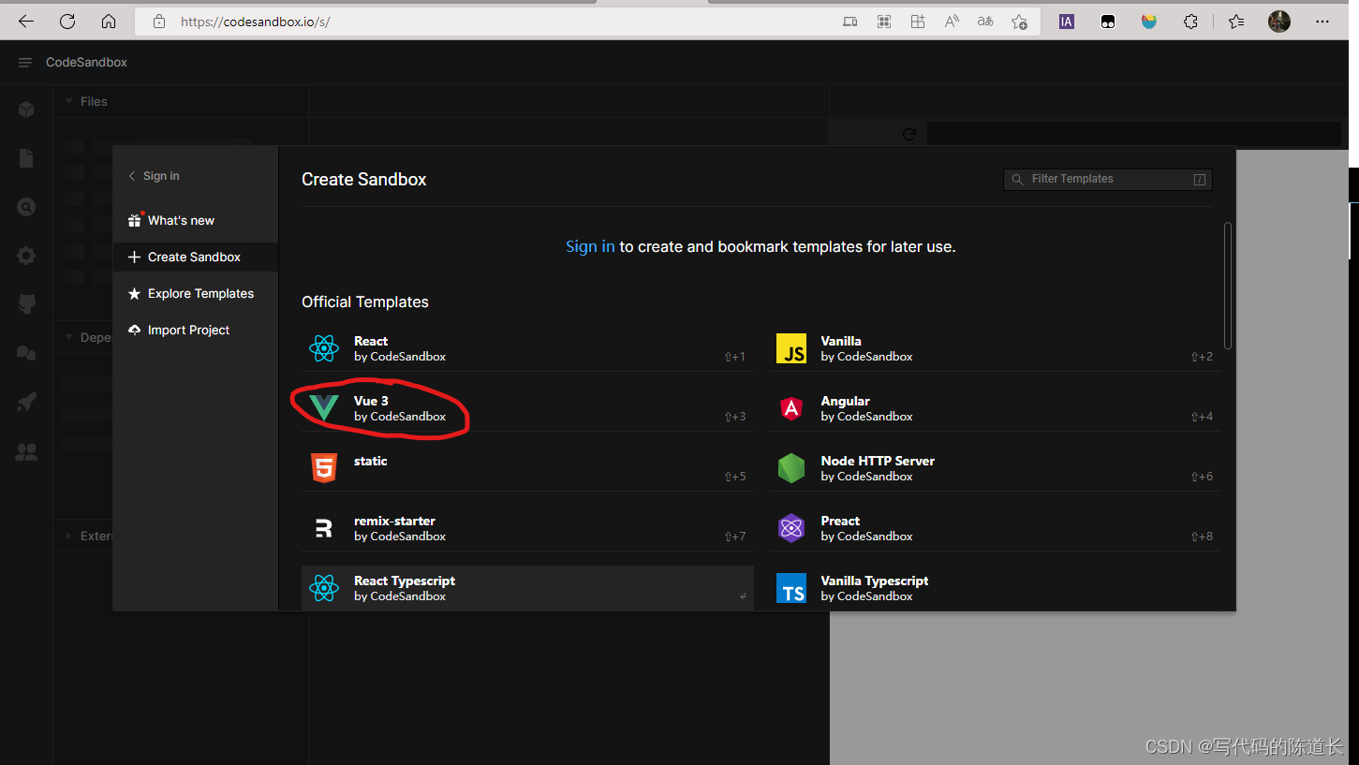Image resolution: width=1359 pixels, height=765 pixels.
Task: Open the GitHub sidebar icon
Action: tap(26, 303)
